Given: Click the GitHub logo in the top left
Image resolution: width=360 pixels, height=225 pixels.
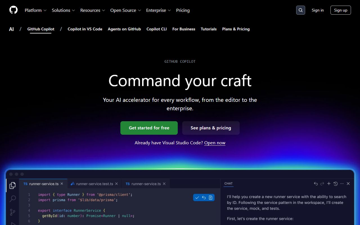Looking at the screenshot, I should (x=13, y=10).
